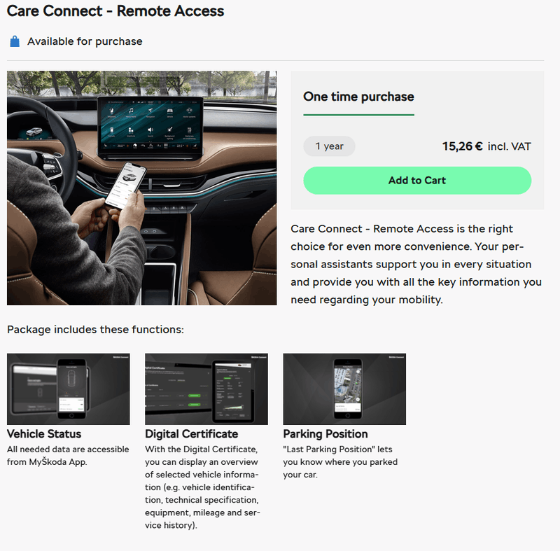Select the 1 year duration pill
Viewport: 560px width, 551px height.
point(329,146)
